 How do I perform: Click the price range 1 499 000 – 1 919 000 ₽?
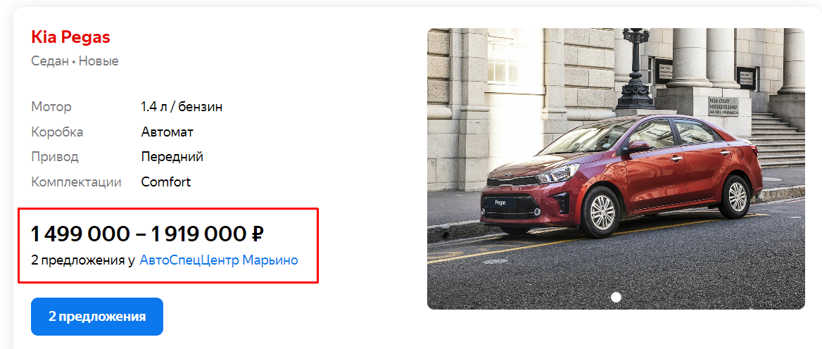(147, 234)
